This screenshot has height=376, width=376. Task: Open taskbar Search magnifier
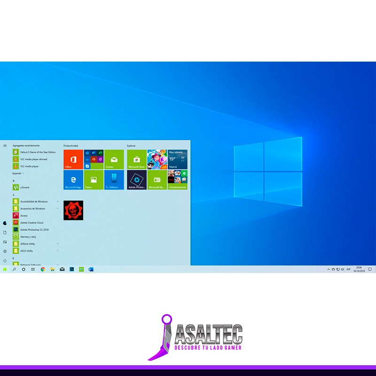pos(14,269)
